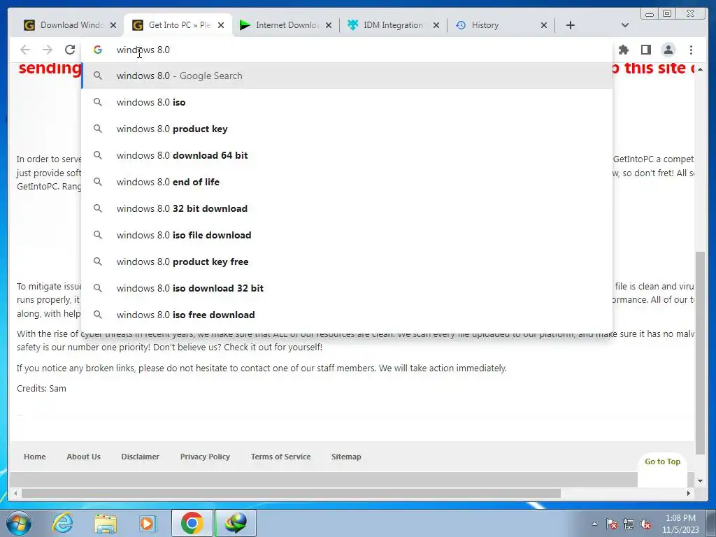The width and height of the screenshot is (716, 537).
Task: Open the Chrome profile avatar
Action: tap(668, 50)
